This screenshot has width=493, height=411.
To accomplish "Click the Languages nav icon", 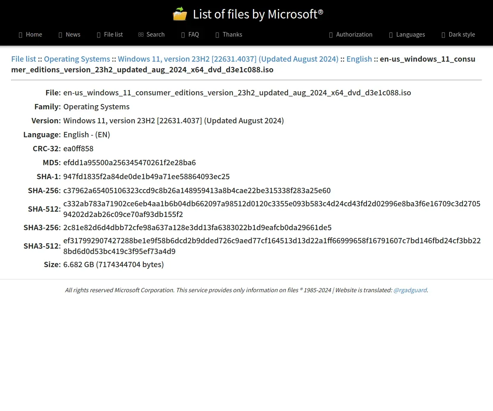I will (x=391, y=35).
